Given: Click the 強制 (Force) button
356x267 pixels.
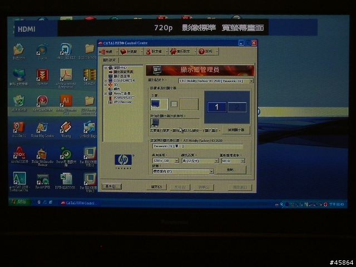Looking at the screenshot, I should point(231,170).
